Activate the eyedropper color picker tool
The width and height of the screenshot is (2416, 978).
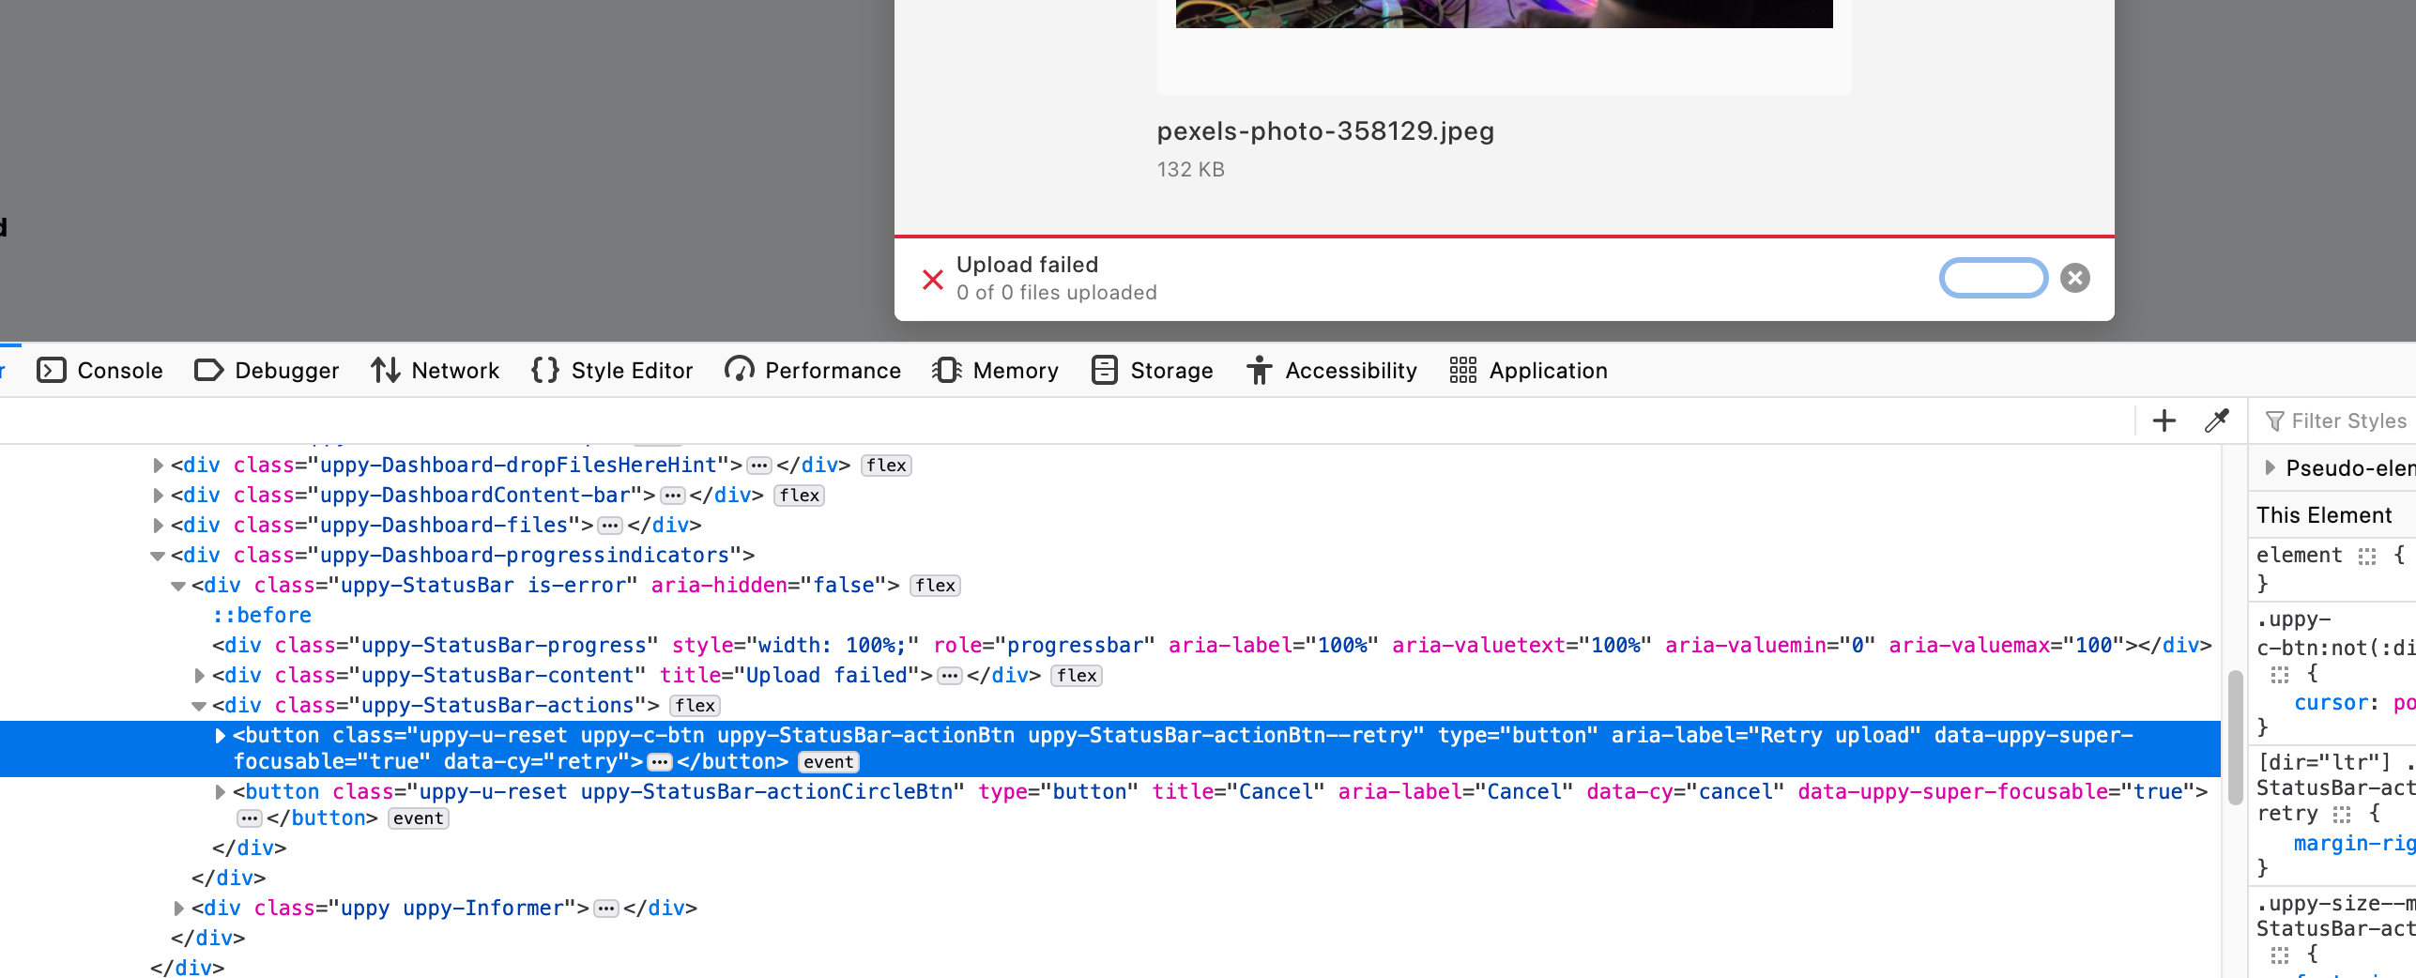tap(2217, 420)
